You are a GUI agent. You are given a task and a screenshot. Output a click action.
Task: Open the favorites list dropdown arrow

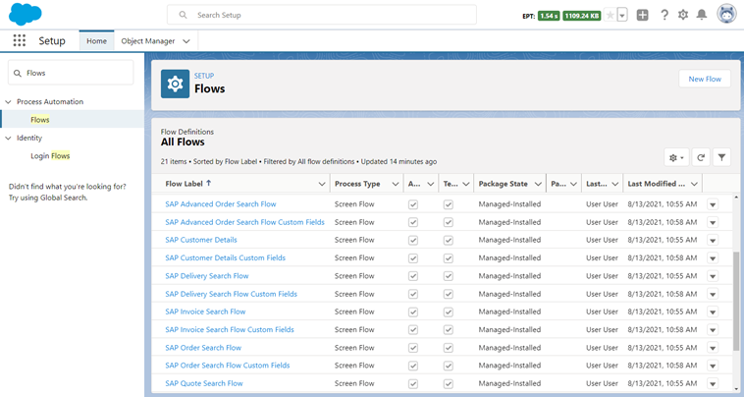tap(622, 15)
